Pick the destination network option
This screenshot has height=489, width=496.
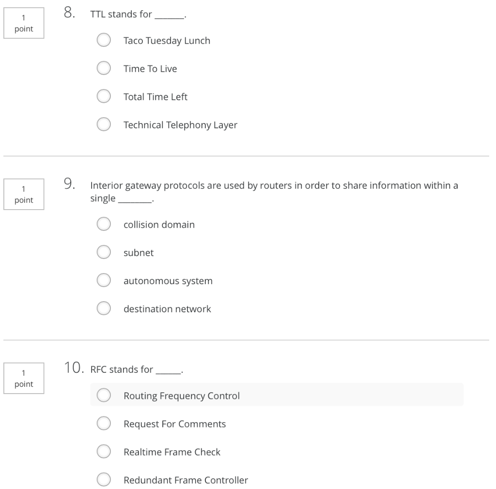click(104, 308)
